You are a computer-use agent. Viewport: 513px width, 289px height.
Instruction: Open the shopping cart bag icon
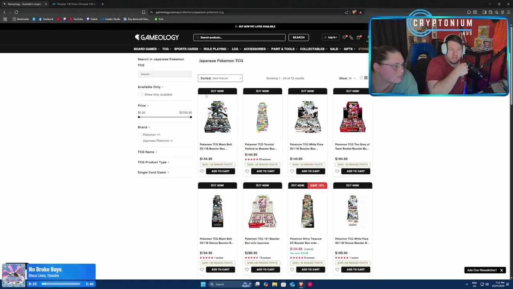pos(359,37)
